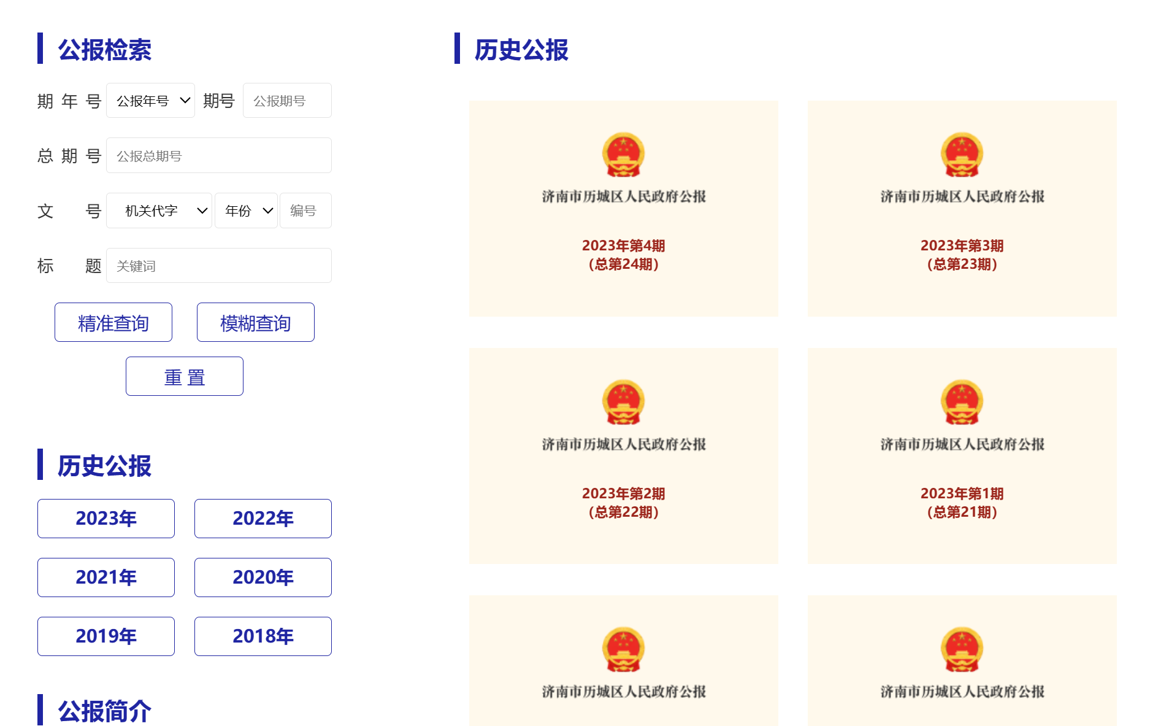Image resolution: width=1150 pixels, height=726 pixels.
Task: Open the 2023年第2期 bulletin card
Action: click(624, 456)
